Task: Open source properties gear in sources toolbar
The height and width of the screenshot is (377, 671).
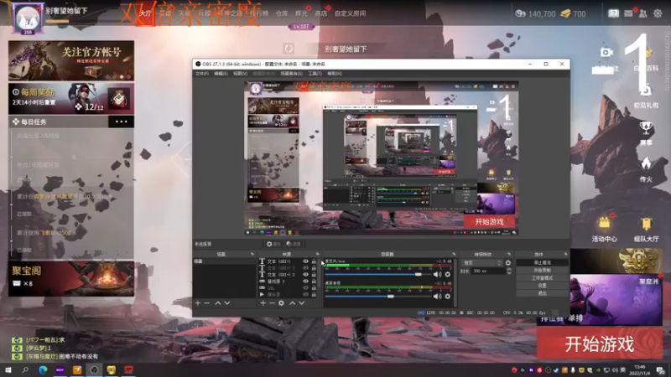Action: coord(281,303)
